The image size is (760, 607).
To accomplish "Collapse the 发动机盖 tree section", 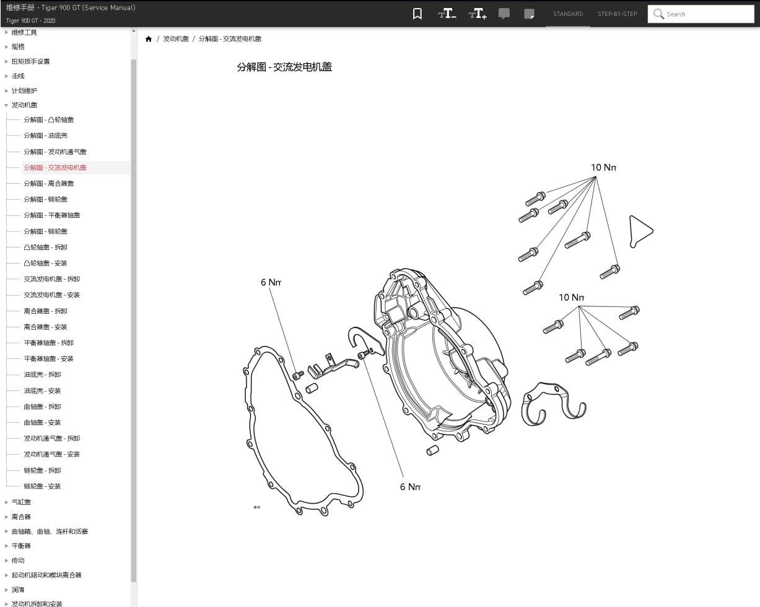I will [x=7, y=105].
